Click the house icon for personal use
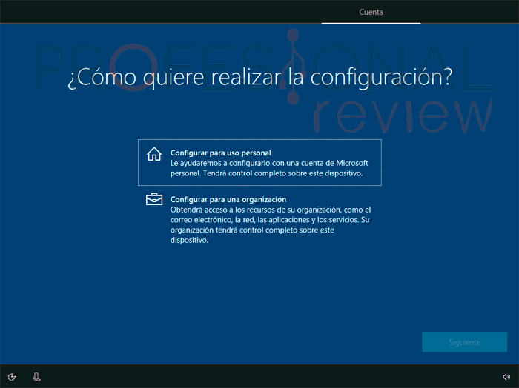Screen dimensions: 519x388 pyautogui.click(x=154, y=154)
